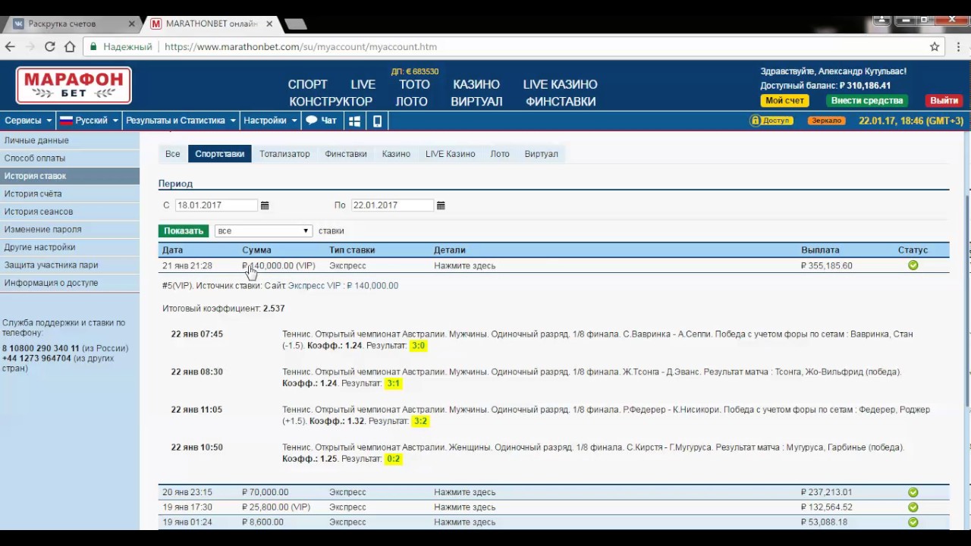
Task: Open ФИНСТАВКИ in the top navigation
Action: (x=561, y=102)
